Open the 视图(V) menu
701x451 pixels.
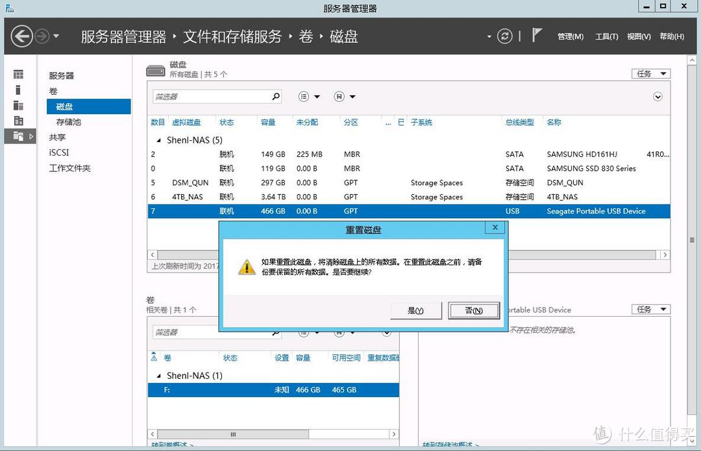(x=639, y=37)
